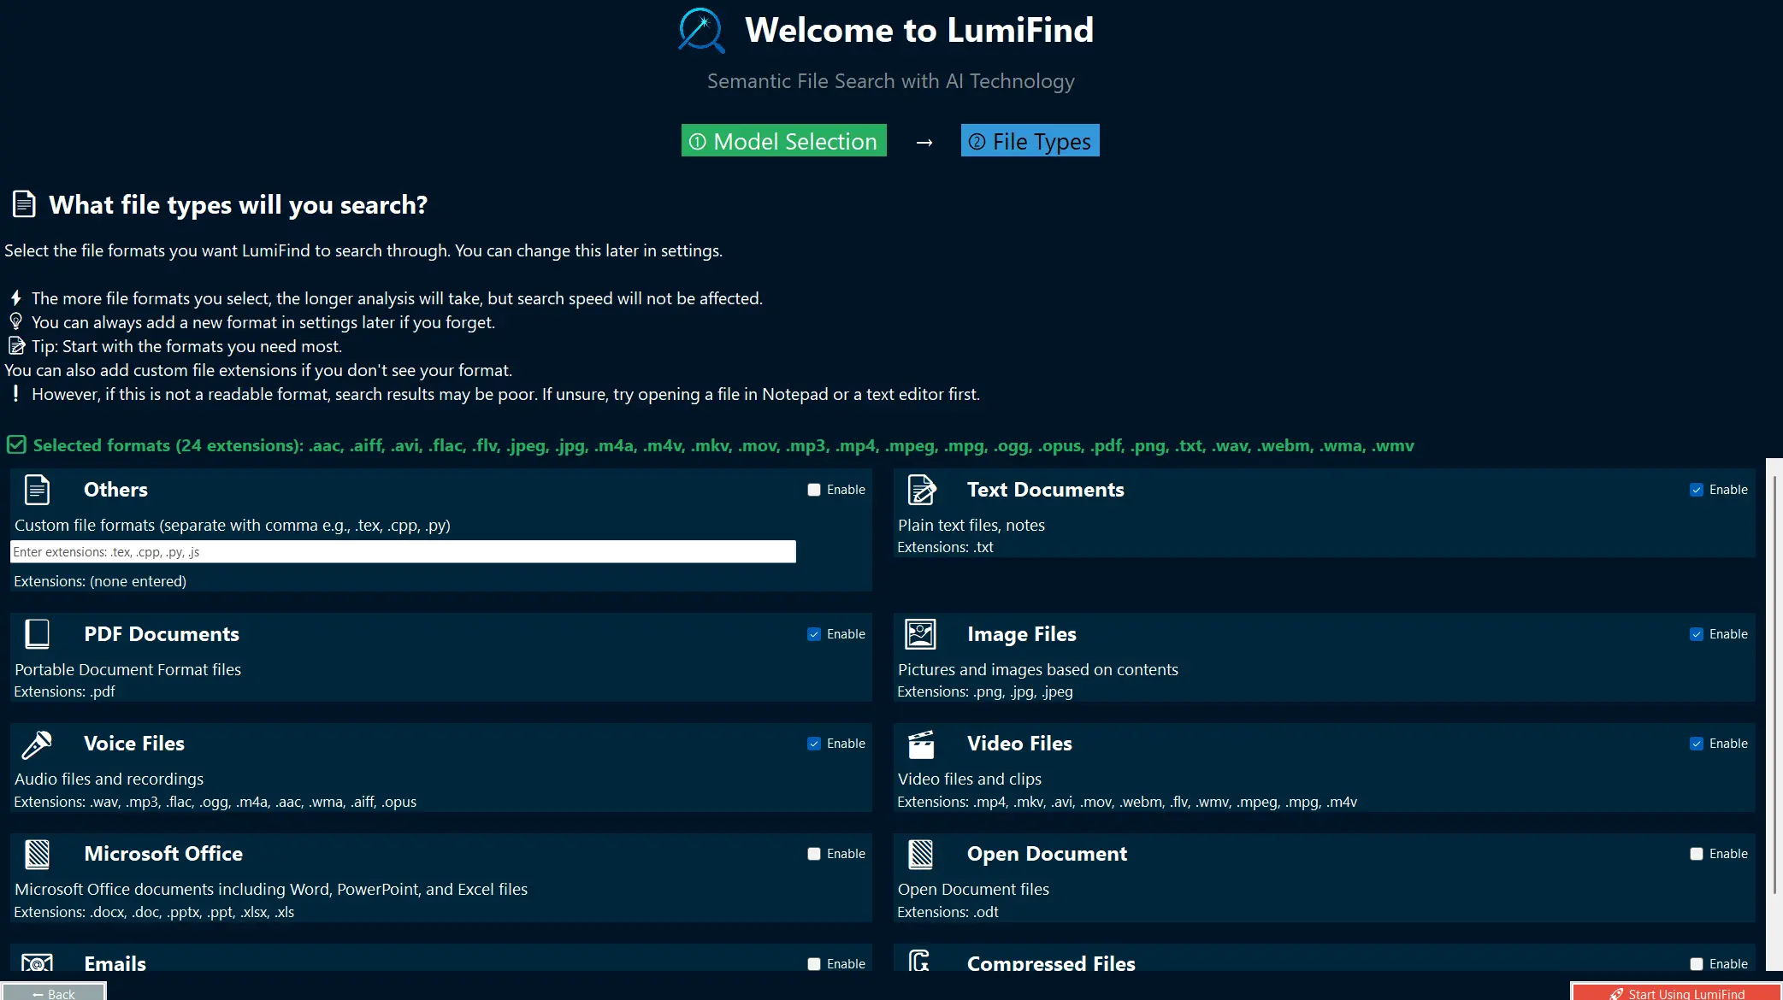The height and width of the screenshot is (1000, 1783).
Task: Click the Image Files picture icon
Action: coord(921,634)
